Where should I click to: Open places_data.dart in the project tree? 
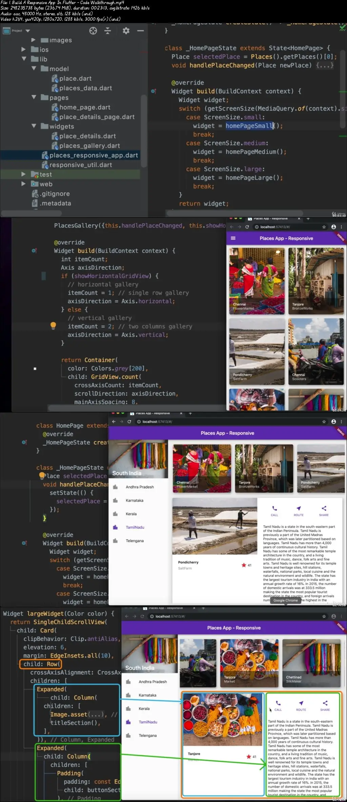82,88
